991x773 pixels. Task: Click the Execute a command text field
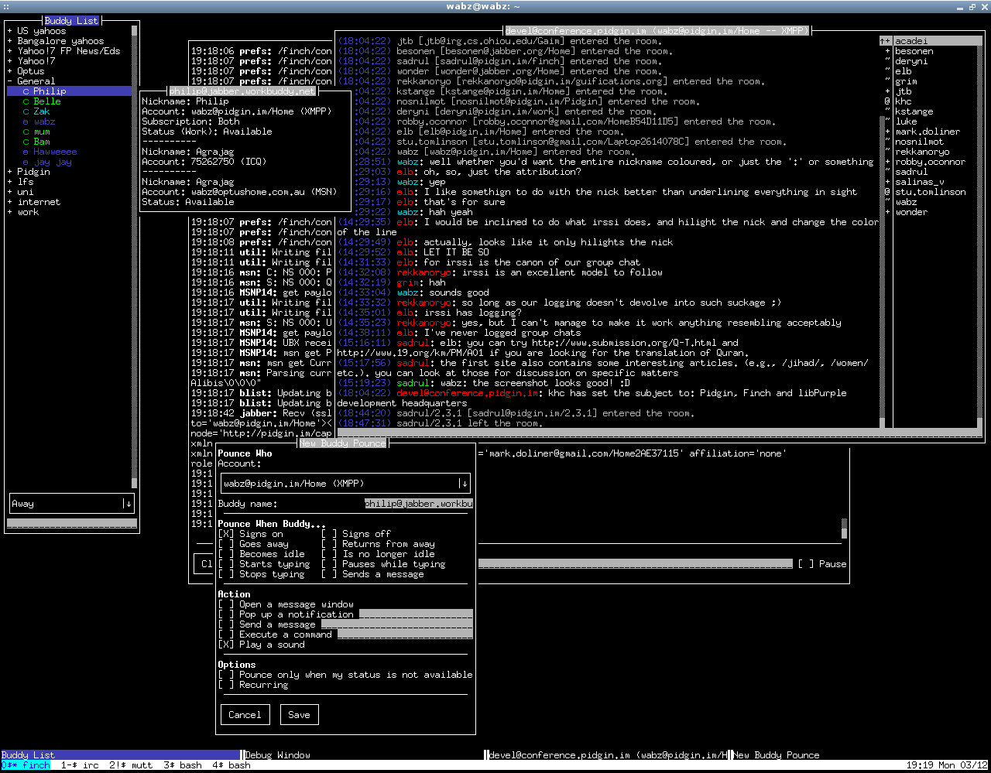405,634
